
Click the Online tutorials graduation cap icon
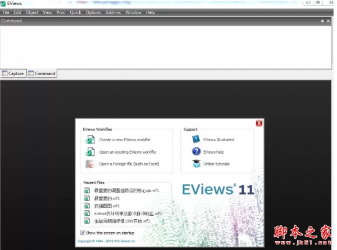[196, 164]
